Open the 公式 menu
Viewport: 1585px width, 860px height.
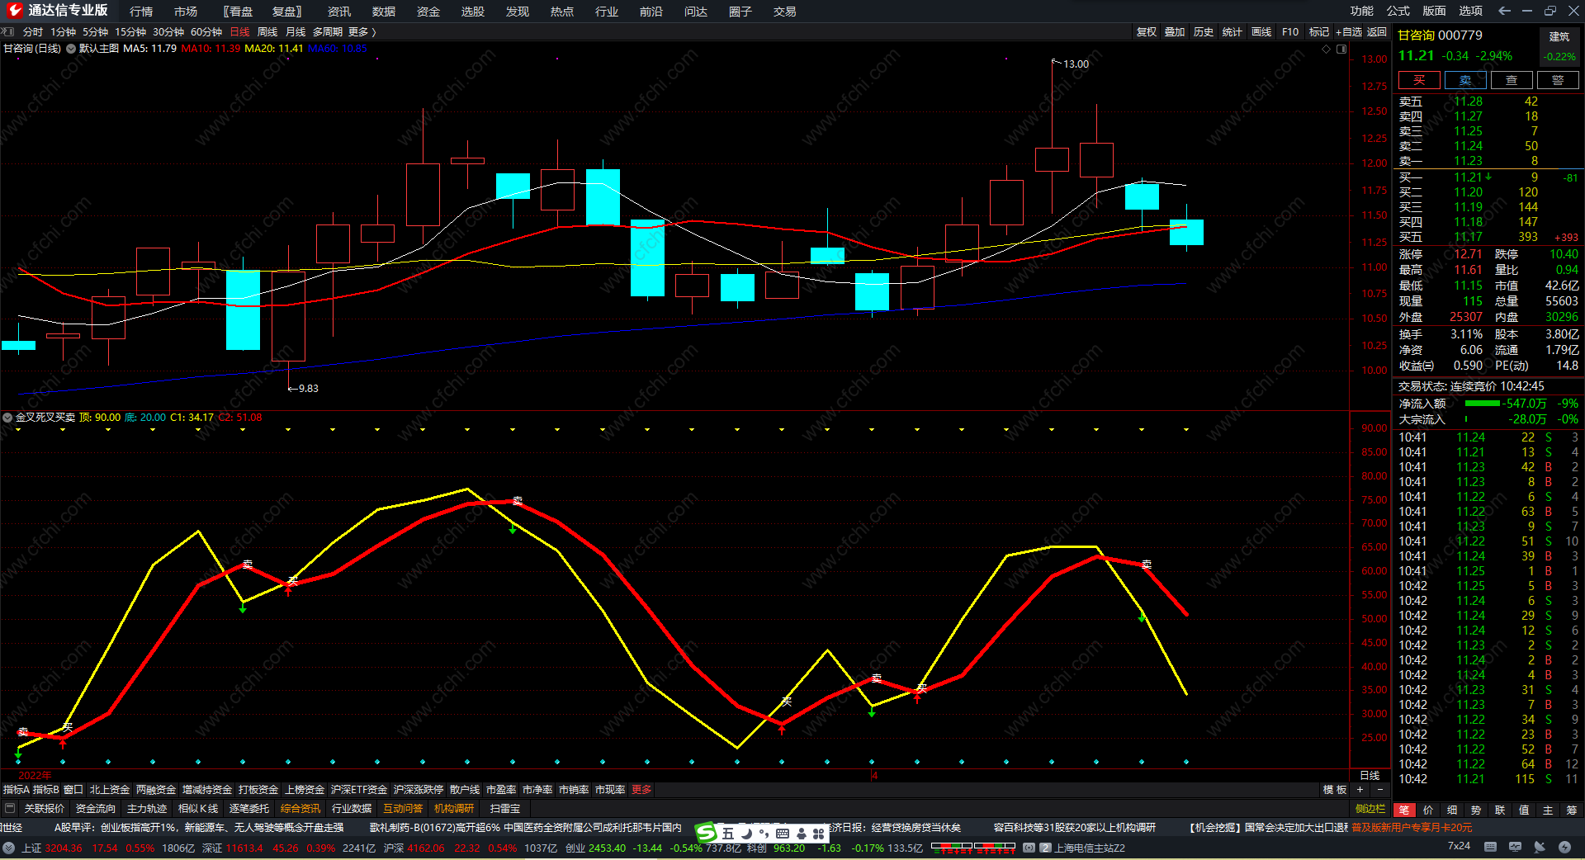coord(1398,11)
